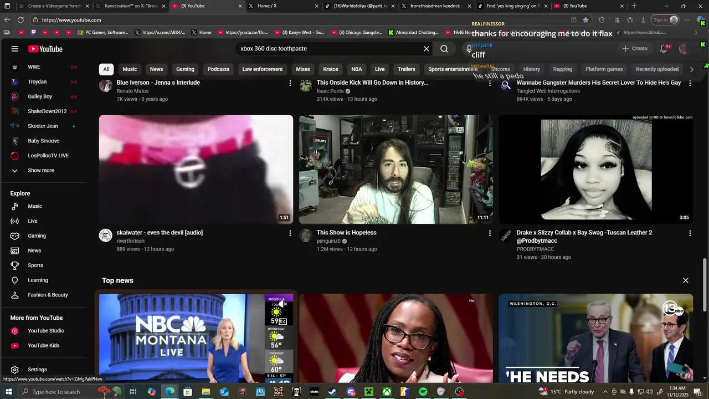Open Minecraft from the taskbar
The height and width of the screenshot is (399, 709).
(369, 392)
